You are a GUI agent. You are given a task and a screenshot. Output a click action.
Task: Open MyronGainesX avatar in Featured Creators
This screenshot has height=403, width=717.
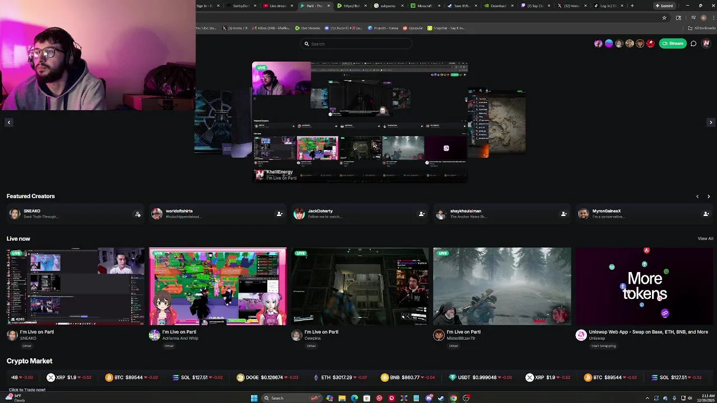pyautogui.click(x=584, y=214)
